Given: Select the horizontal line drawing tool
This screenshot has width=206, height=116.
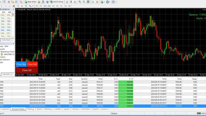Looking at the screenshot, I should [5, 6].
